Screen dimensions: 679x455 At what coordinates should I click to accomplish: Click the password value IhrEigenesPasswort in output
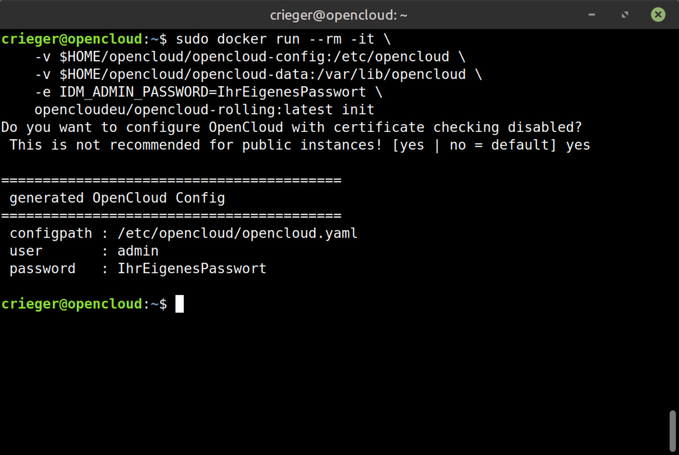click(x=192, y=269)
